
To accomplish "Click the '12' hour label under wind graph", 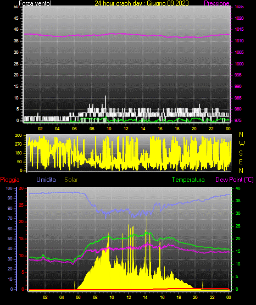I will point(126,129).
